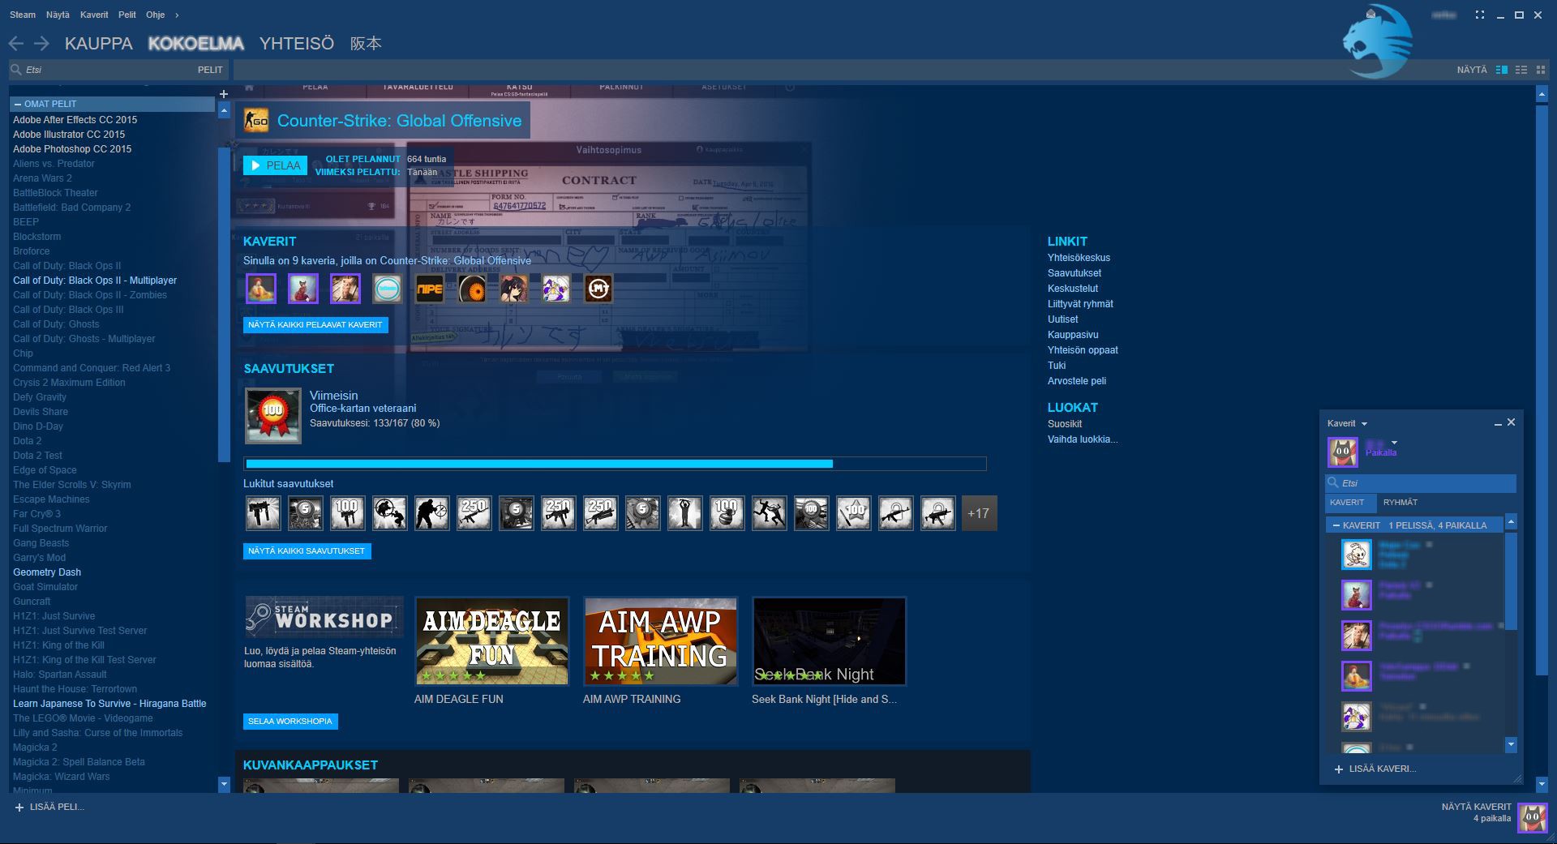
Task: Open the Arvostele peli link
Action: pos(1077,381)
